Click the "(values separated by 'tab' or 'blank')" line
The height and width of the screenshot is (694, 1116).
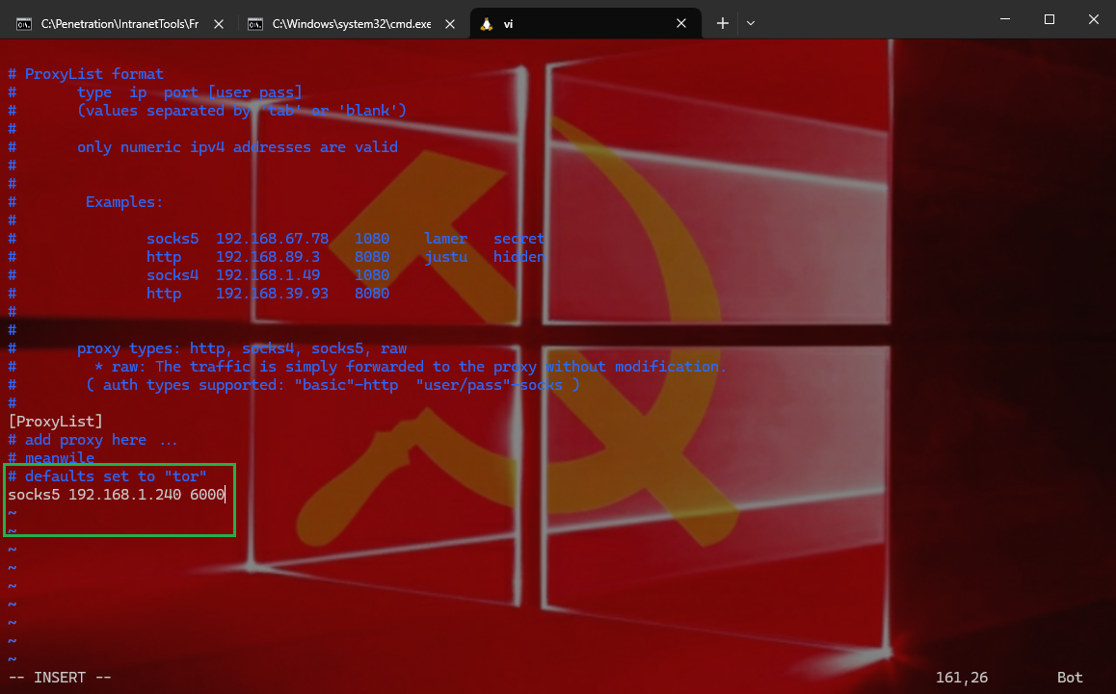pyautogui.click(x=242, y=111)
